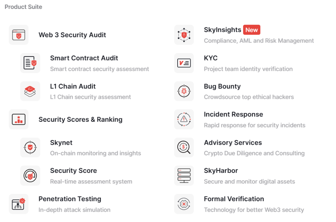Click the KYC identity card icon
Viewport: 336px width, 222px height.
point(184,63)
